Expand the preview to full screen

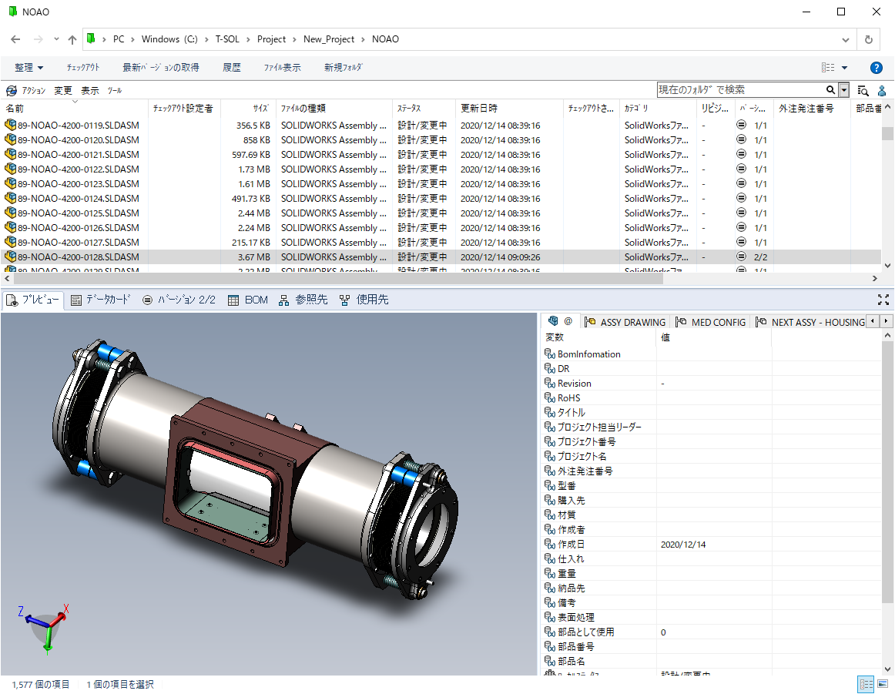pyautogui.click(x=883, y=300)
